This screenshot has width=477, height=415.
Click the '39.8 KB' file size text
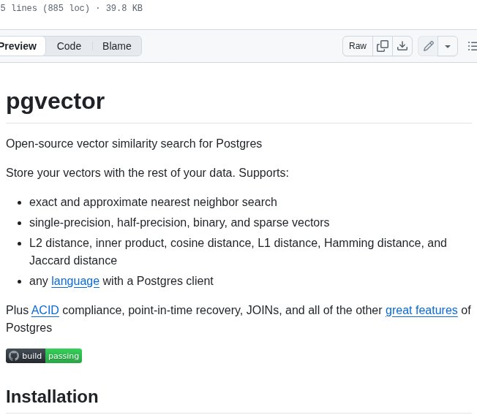(124, 8)
